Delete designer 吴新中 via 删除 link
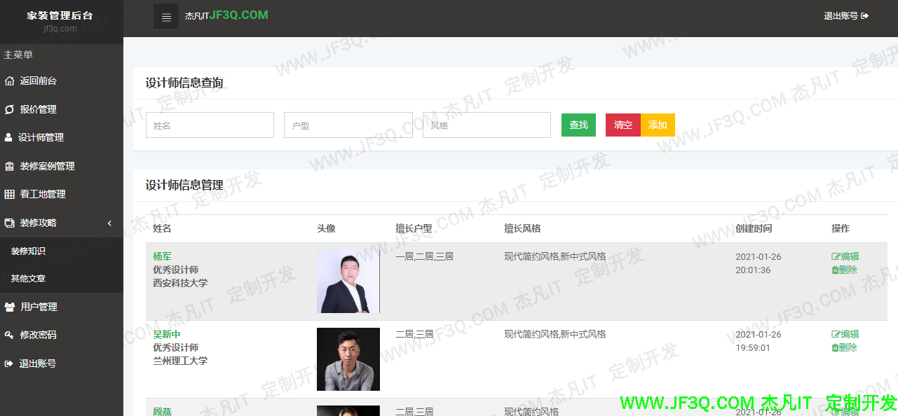This screenshot has width=898, height=416. coord(845,347)
